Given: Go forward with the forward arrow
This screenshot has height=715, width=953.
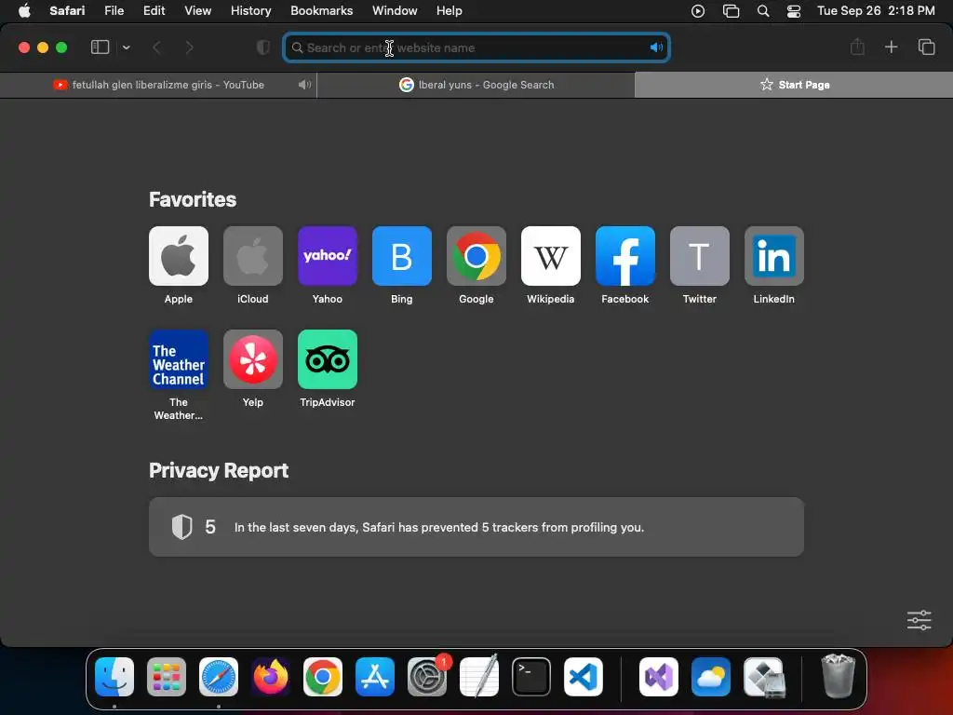Looking at the screenshot, I should (x=189, y=47).
